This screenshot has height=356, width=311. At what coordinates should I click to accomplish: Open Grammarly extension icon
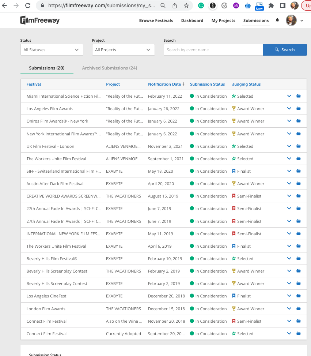point(201,5)
